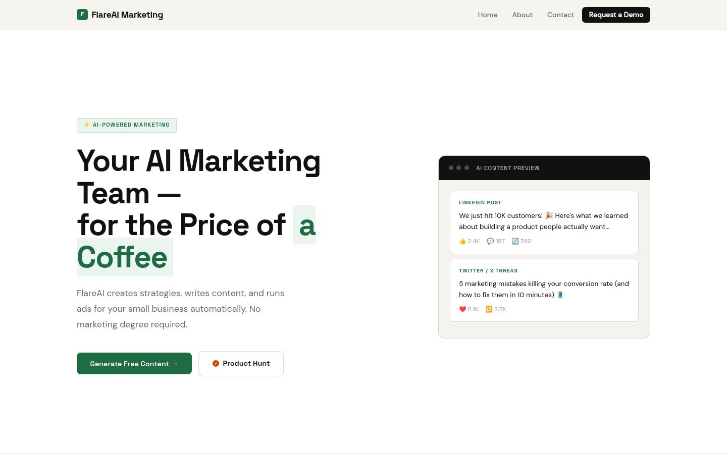
Task: Click the Request a Demo button
Action: [616, 15]
